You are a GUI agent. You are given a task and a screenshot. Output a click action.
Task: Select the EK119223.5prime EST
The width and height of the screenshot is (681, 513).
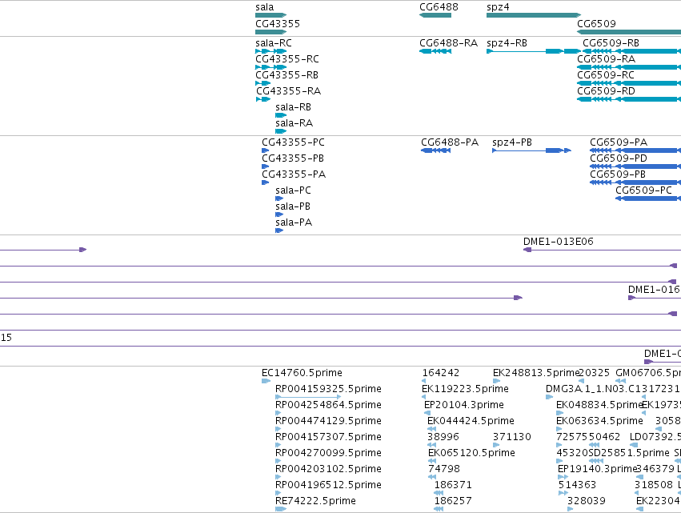point(423,397)
